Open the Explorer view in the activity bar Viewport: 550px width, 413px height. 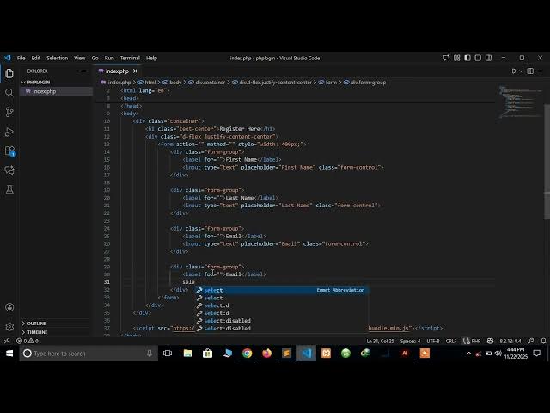pos(9,73)
